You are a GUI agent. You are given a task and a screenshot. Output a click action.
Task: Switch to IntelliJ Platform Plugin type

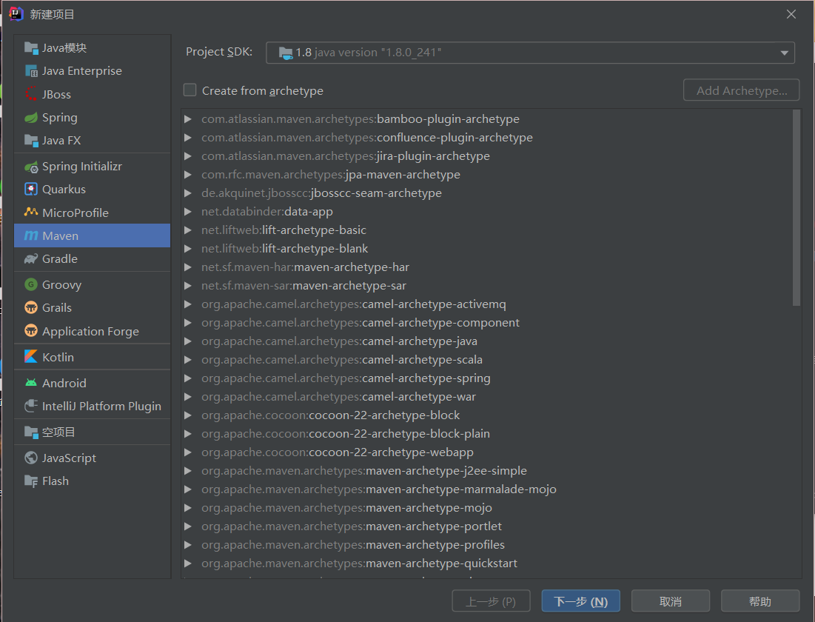click(x=101, y=406)
